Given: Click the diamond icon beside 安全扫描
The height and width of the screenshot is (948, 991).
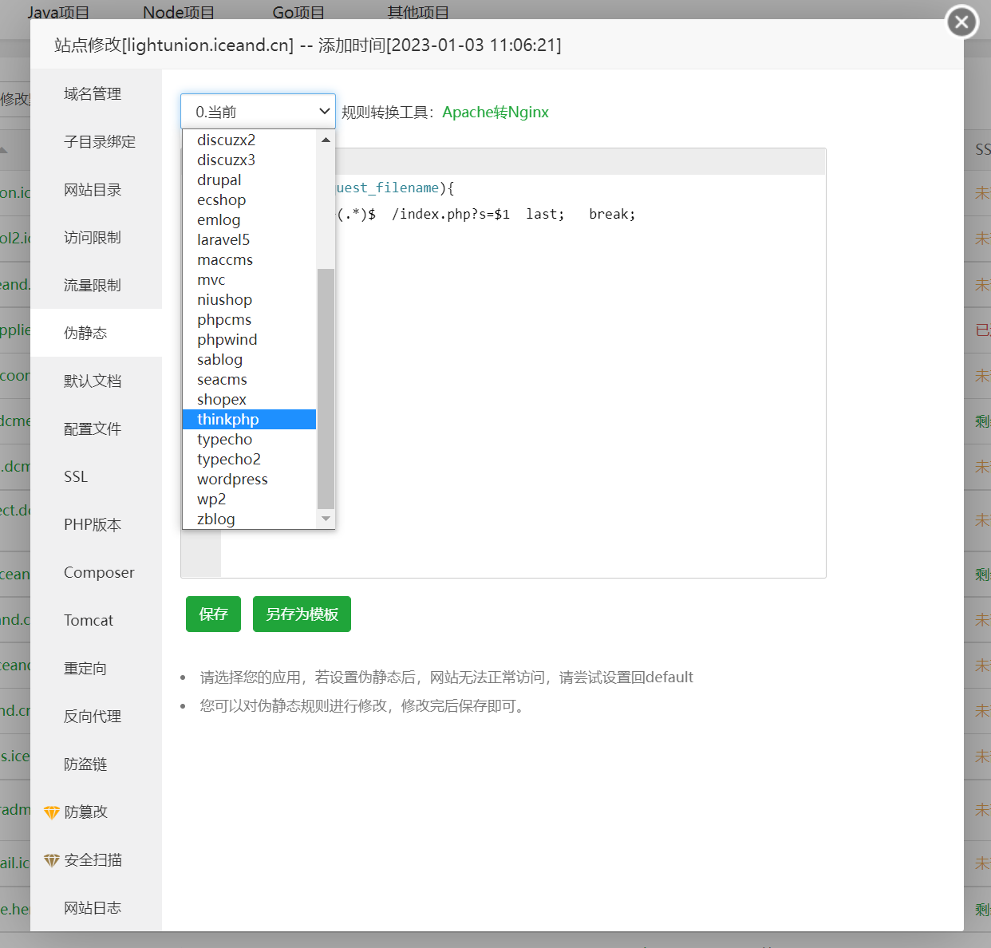Looking at the screenshot, I should pyautogui.click(x=52, y=860).
